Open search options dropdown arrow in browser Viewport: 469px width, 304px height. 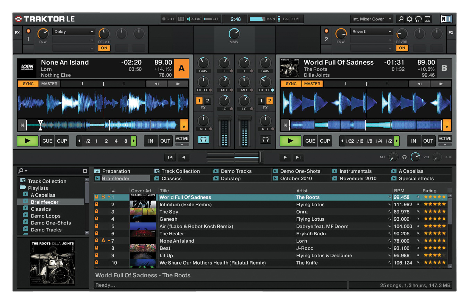point(26,171)
